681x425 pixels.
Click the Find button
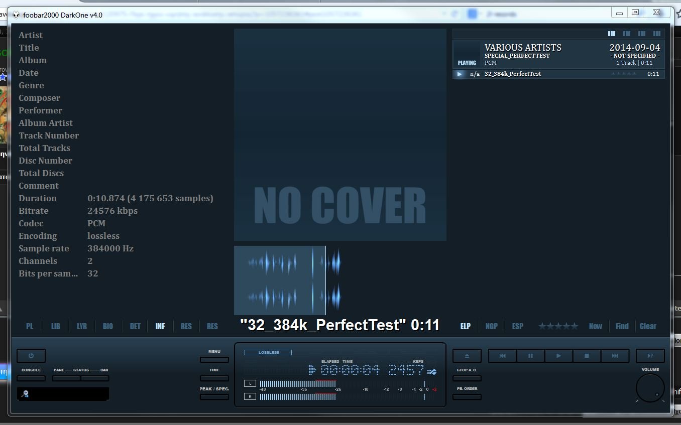622,326
